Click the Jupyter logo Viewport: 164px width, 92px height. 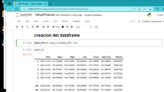24,15
